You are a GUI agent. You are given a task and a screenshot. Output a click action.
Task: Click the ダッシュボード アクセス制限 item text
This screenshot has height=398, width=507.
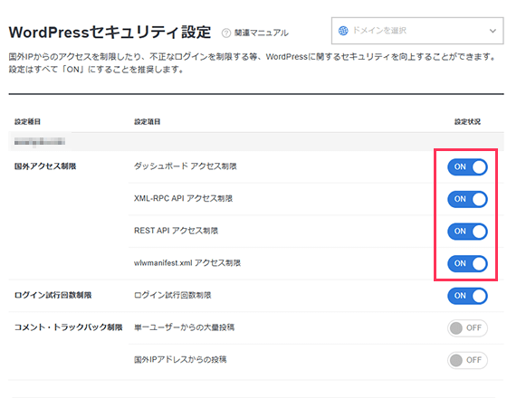pyautogui.click(x=186, y=166)
